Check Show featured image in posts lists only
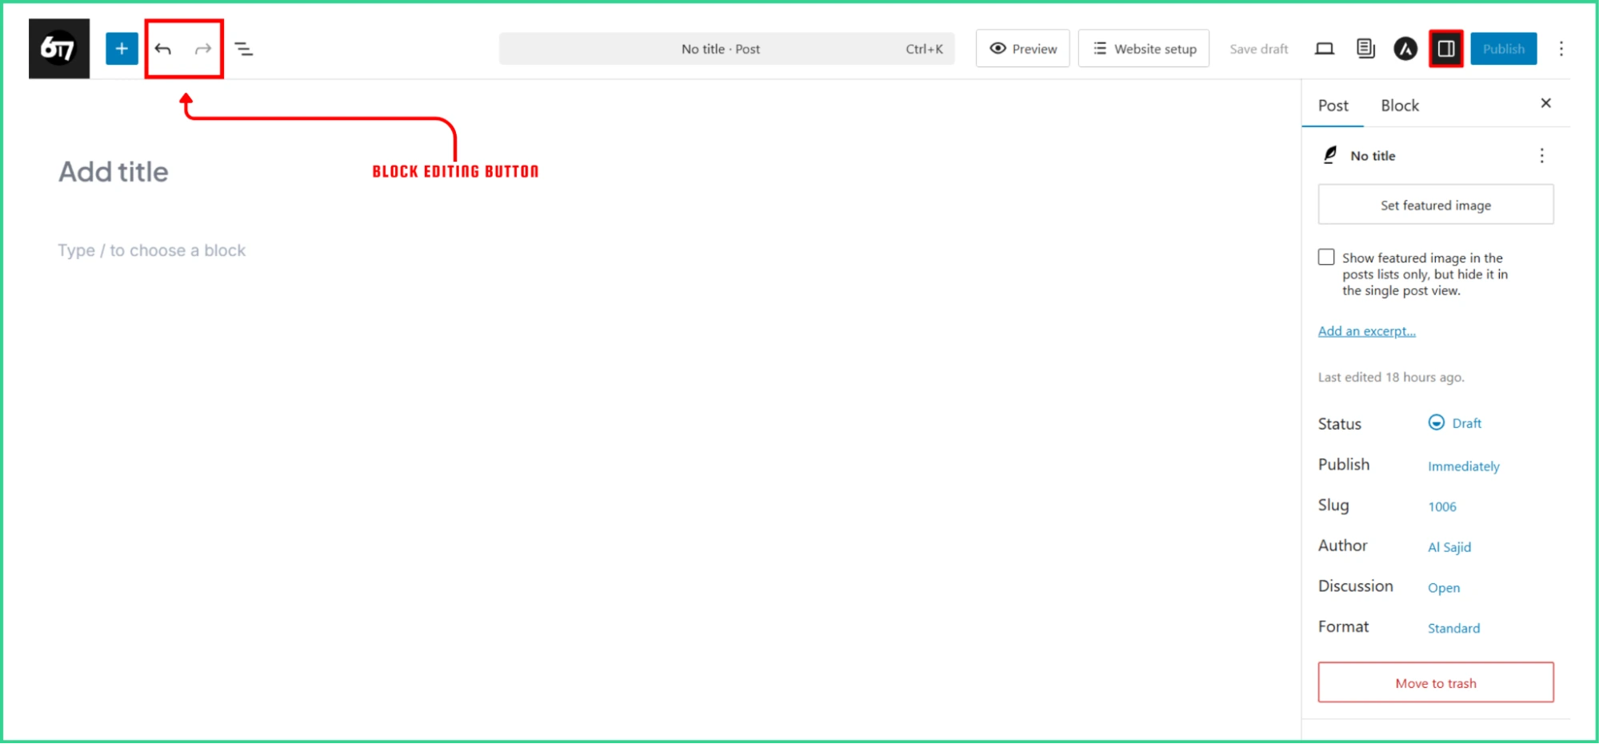The image size is (1599, 744). (x=1326, y=257)
